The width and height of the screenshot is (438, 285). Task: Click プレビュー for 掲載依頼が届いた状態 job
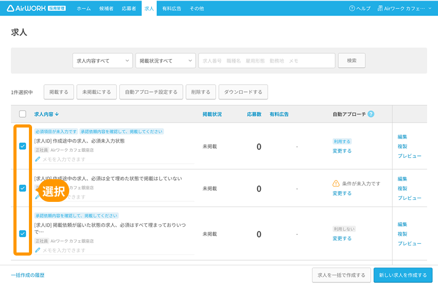tap(409, 243)
